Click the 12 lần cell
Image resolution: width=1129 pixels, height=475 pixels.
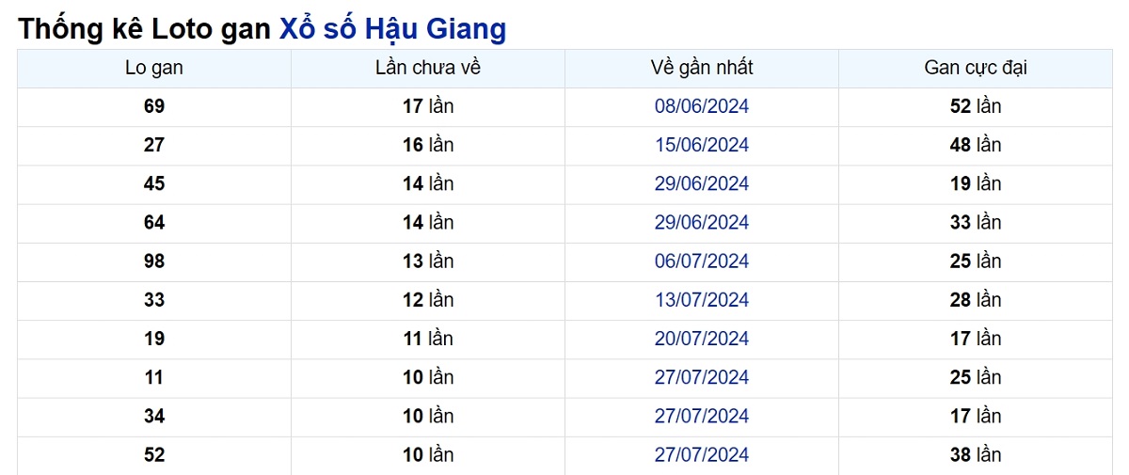click(x=428, y=300)
